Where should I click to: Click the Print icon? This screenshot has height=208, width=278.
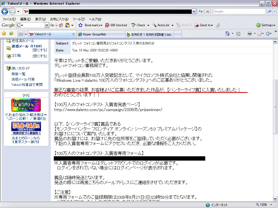250,33
